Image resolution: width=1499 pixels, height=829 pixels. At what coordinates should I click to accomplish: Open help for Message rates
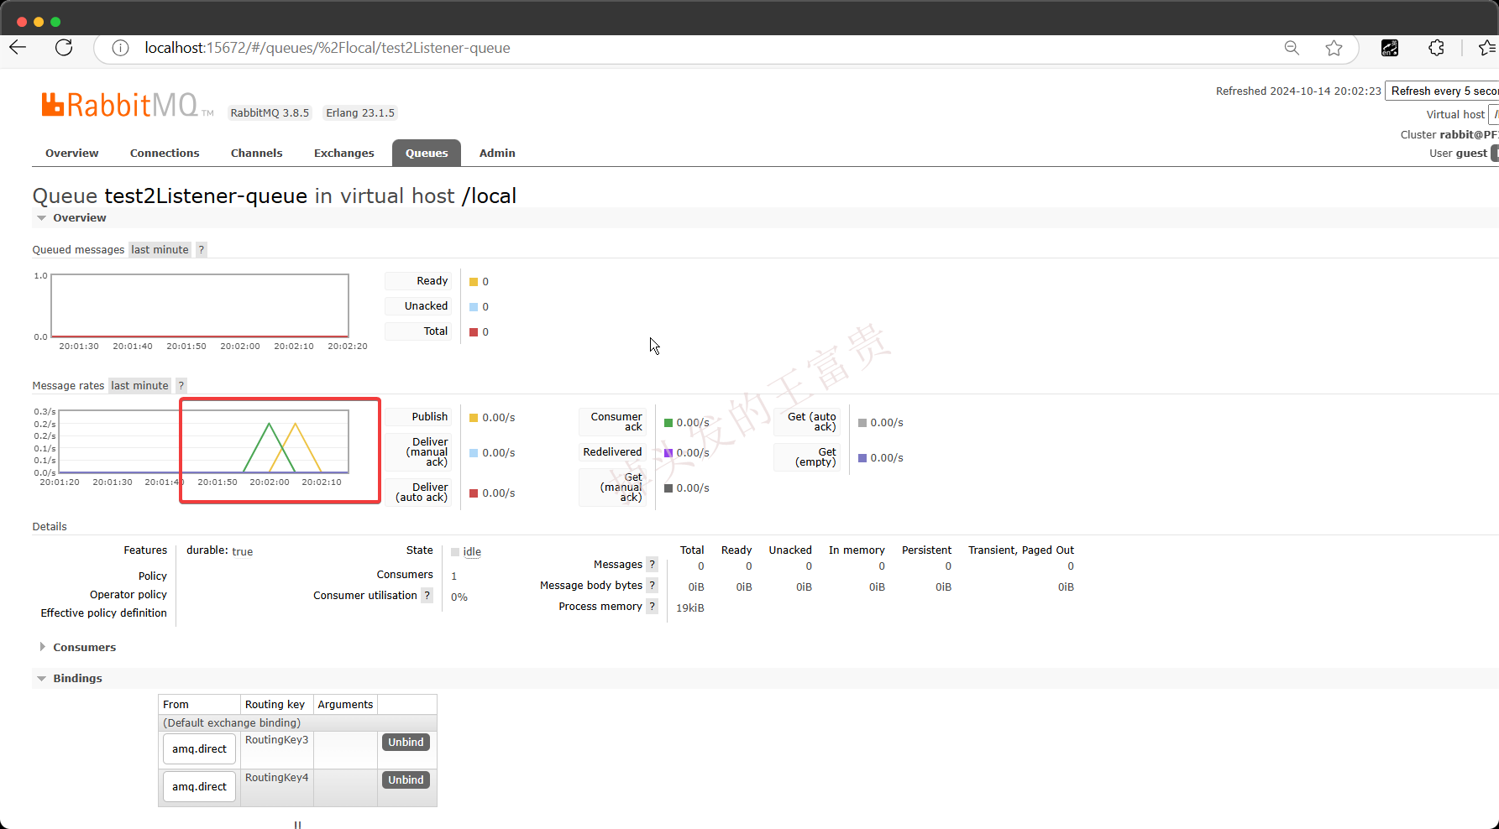pyautogui.click(x=181, y=385)
